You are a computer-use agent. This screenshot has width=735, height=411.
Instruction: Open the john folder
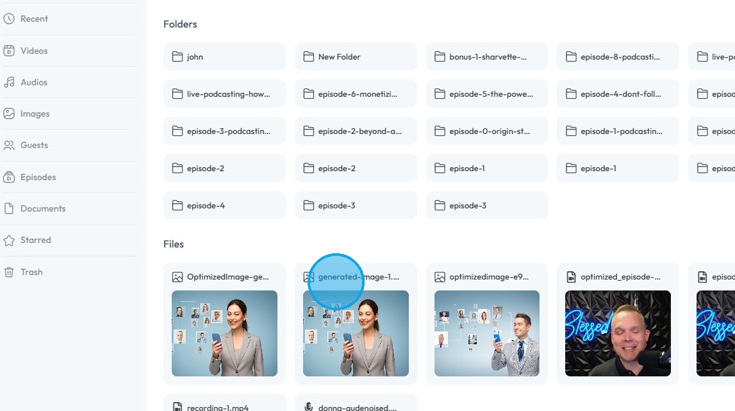point(224,57)
